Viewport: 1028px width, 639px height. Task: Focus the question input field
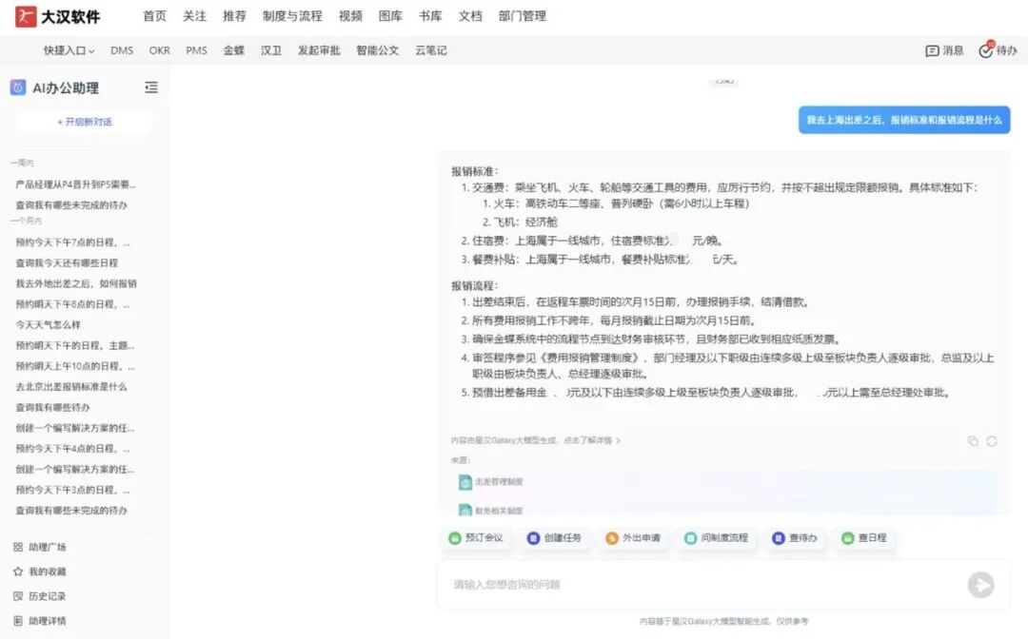tap(666, 585)
